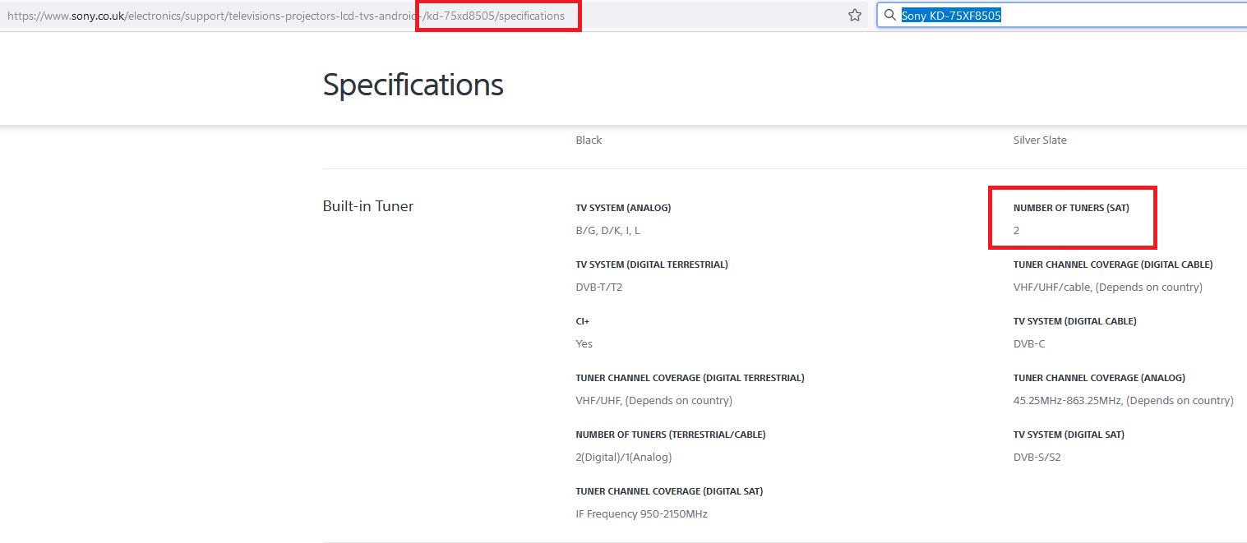This screenshot has width=1247, height=543.
Task: Click the bookmark star icon
Action: 855,15
